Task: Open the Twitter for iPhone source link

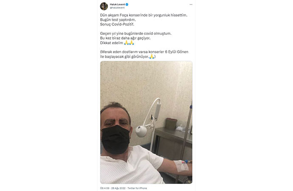Action: pos(137,188)
